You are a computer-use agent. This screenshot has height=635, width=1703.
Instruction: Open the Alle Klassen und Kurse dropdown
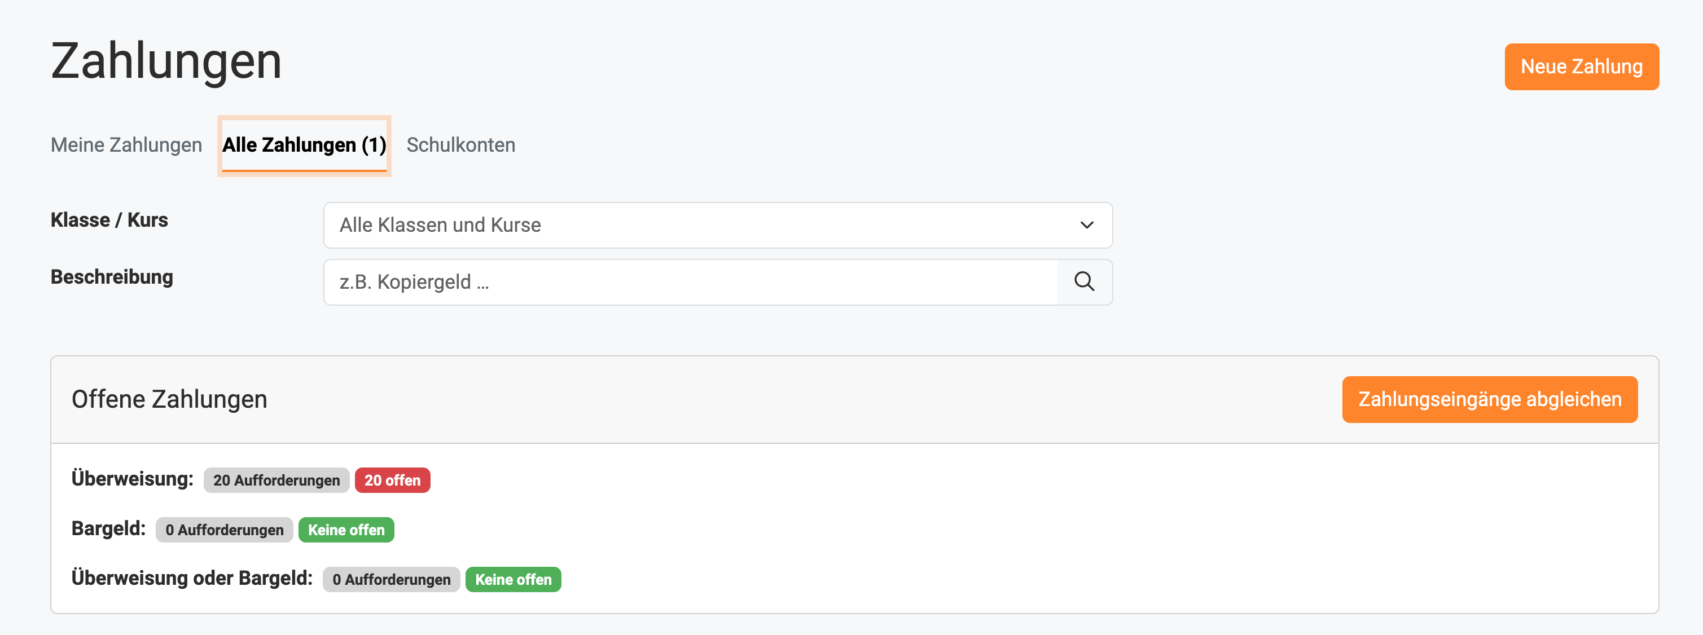click(717, 226)
